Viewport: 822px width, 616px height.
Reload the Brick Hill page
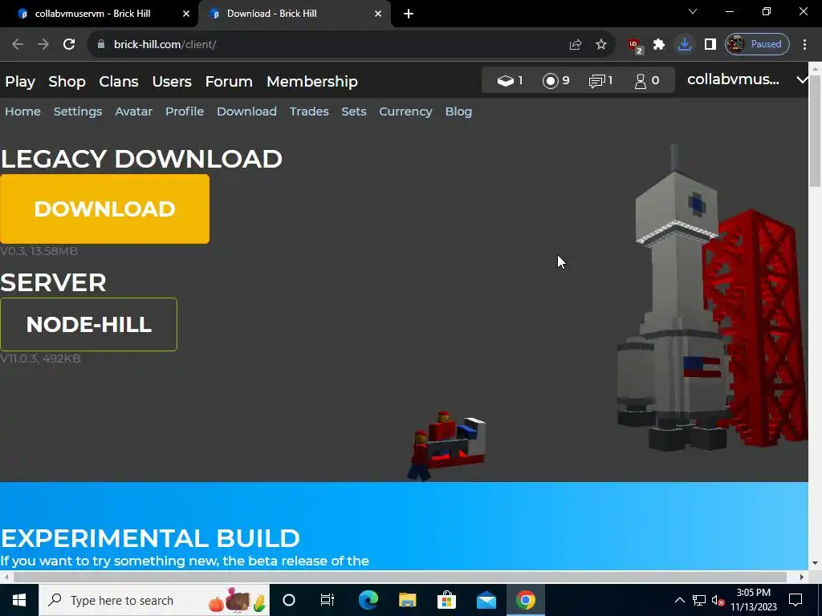tap(69, 45)
